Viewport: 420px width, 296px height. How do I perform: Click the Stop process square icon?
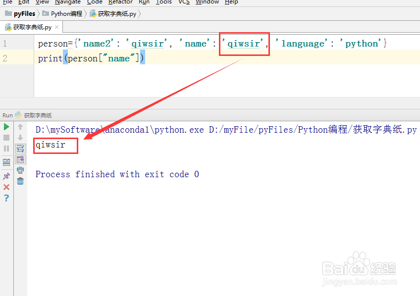point(6,138)
